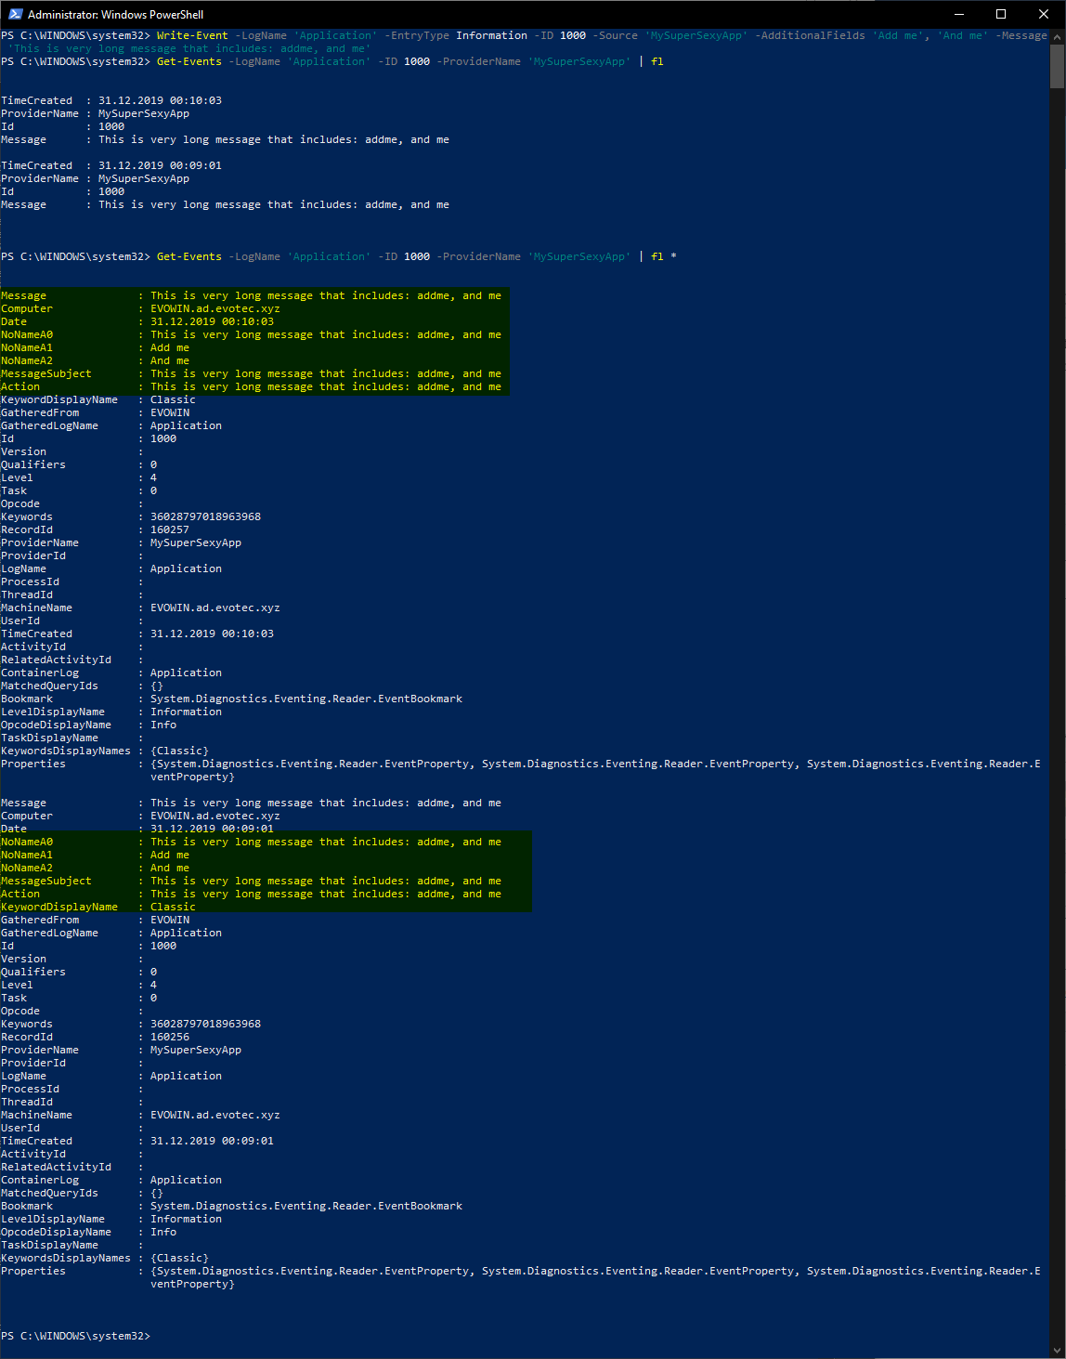The width and height of the screenshot is (1066, 1359).
Task: Click the 'Administrator: Windows PowerShell' title text
Action: [115, 15]
